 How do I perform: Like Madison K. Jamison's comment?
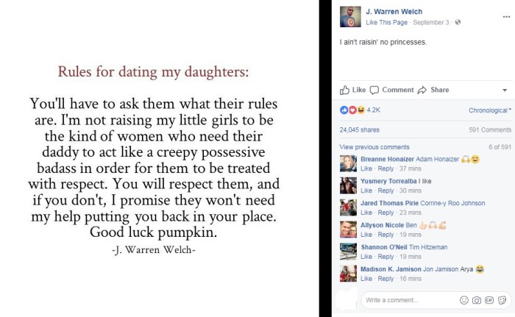click(366, 279)
